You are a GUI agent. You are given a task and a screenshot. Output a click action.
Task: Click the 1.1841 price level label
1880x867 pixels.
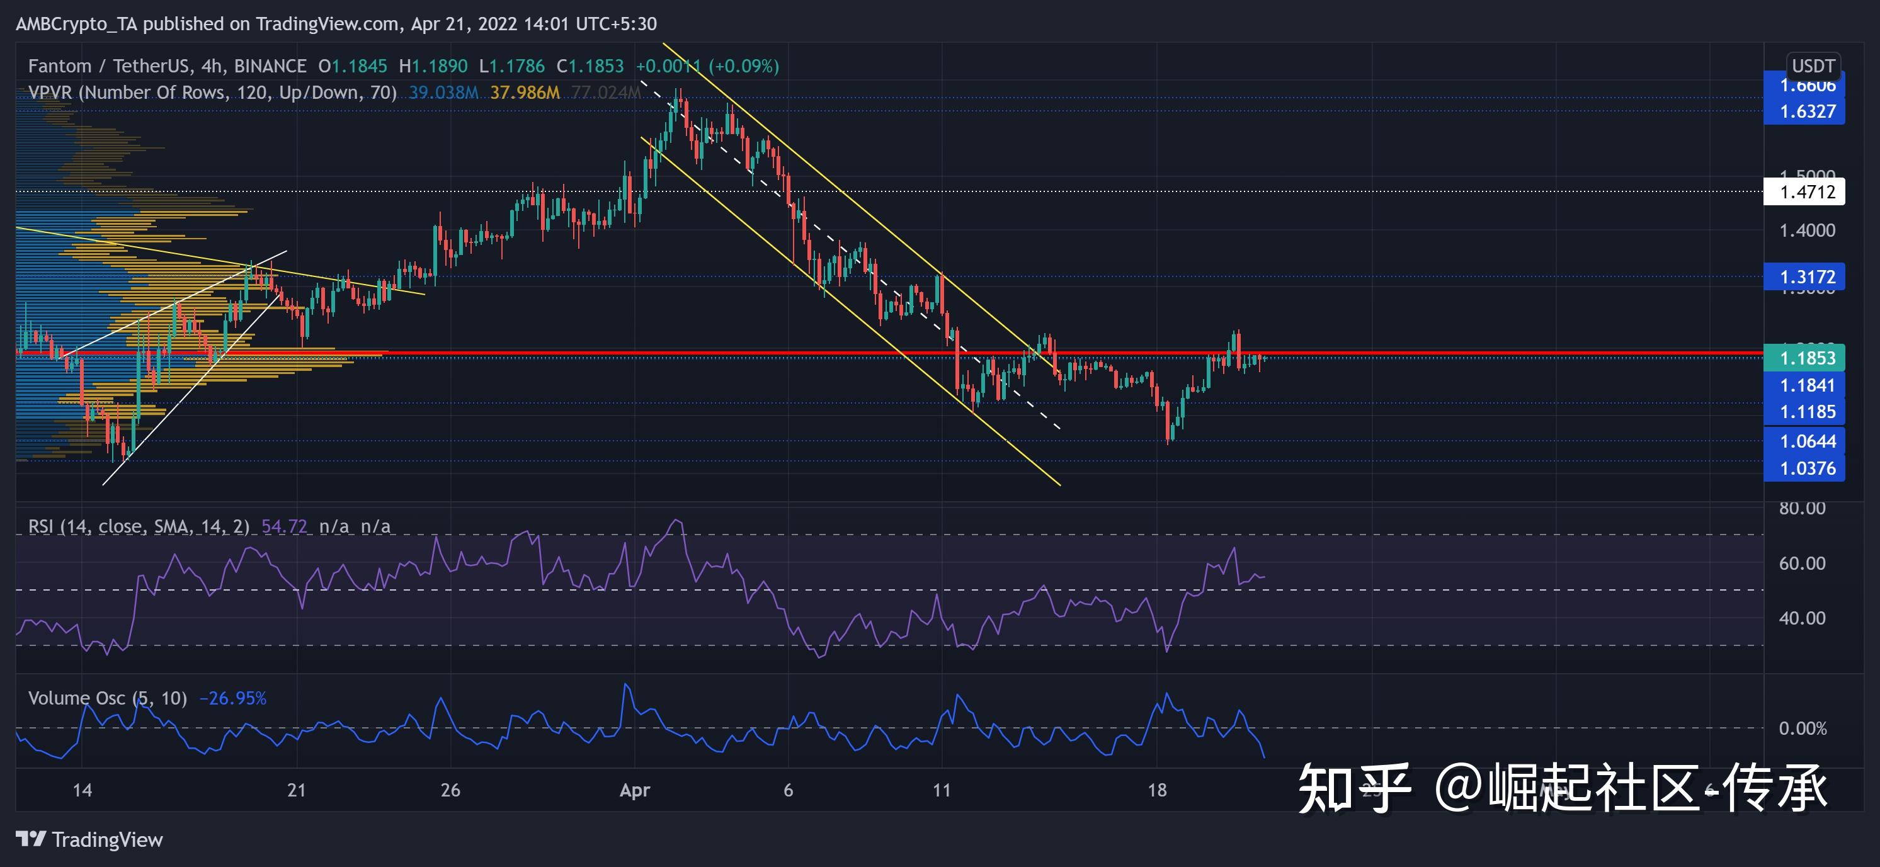click(1804, 385)
